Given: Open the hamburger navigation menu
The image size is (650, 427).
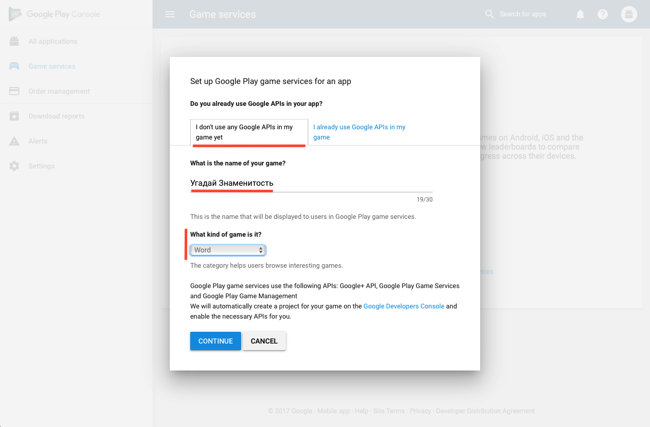Looking at the screenshot, I should [170, 14].
